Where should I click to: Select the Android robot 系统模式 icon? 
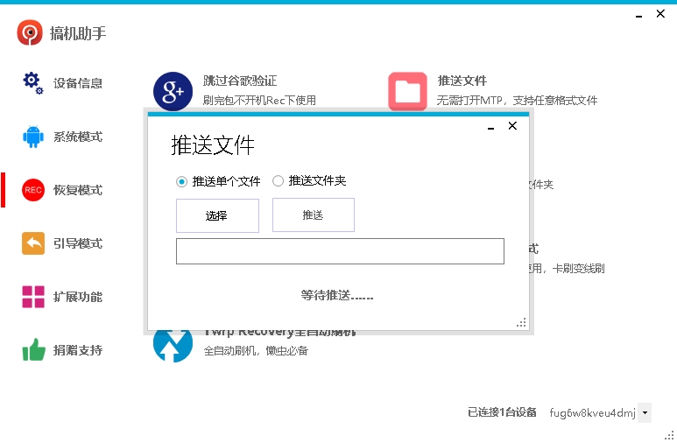[33, 137]
